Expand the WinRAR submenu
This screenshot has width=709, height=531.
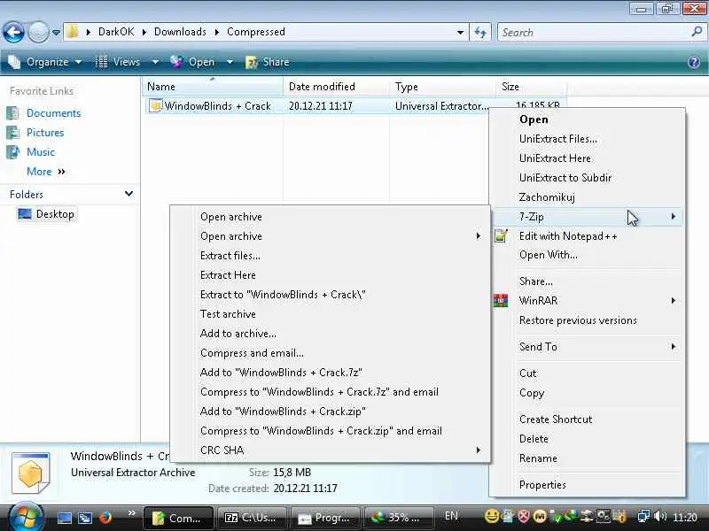tap(587, 300)
